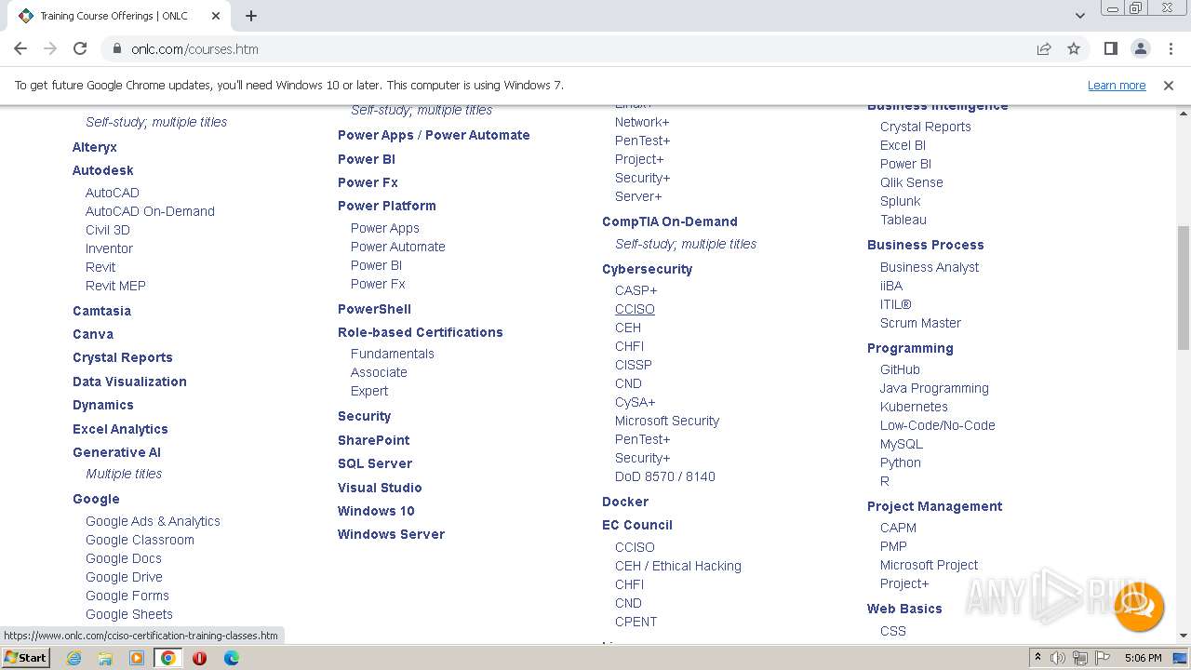Open the Windows Start menu
This screenshot has height=670, width=1191.
click(25, 657)
